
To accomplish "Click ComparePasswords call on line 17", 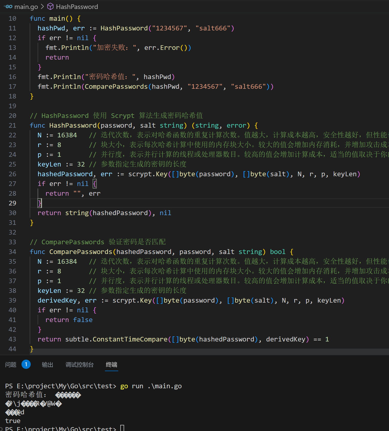I will 116,86.
